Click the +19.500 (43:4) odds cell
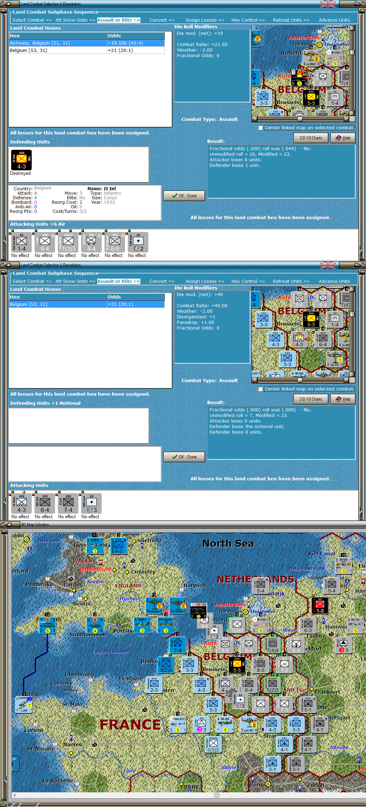 [136, 43]
